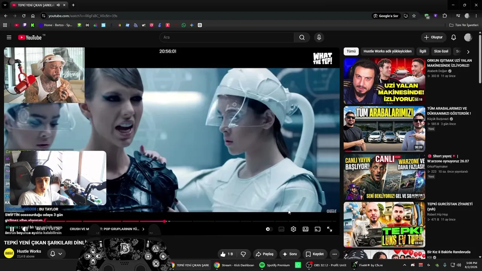Go to the browser home page
The height and width of the screenshot is (271, 482).
point(33,16)
